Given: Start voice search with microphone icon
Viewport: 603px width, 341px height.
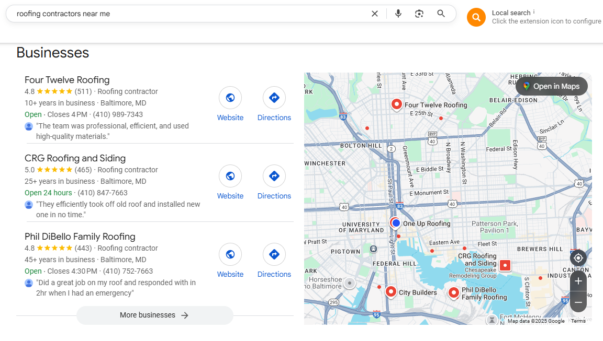Looking at the screenshot, I should [398, 14].
